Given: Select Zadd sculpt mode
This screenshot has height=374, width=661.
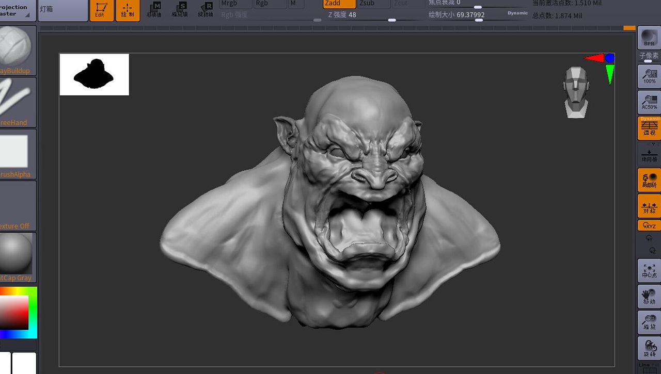Looking at the screenshot, I should (x=340, y=4).
